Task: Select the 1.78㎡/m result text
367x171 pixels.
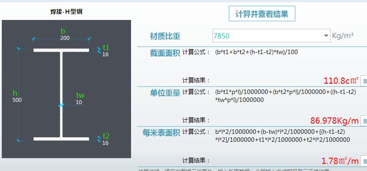Action: click(x=340, y=161)
